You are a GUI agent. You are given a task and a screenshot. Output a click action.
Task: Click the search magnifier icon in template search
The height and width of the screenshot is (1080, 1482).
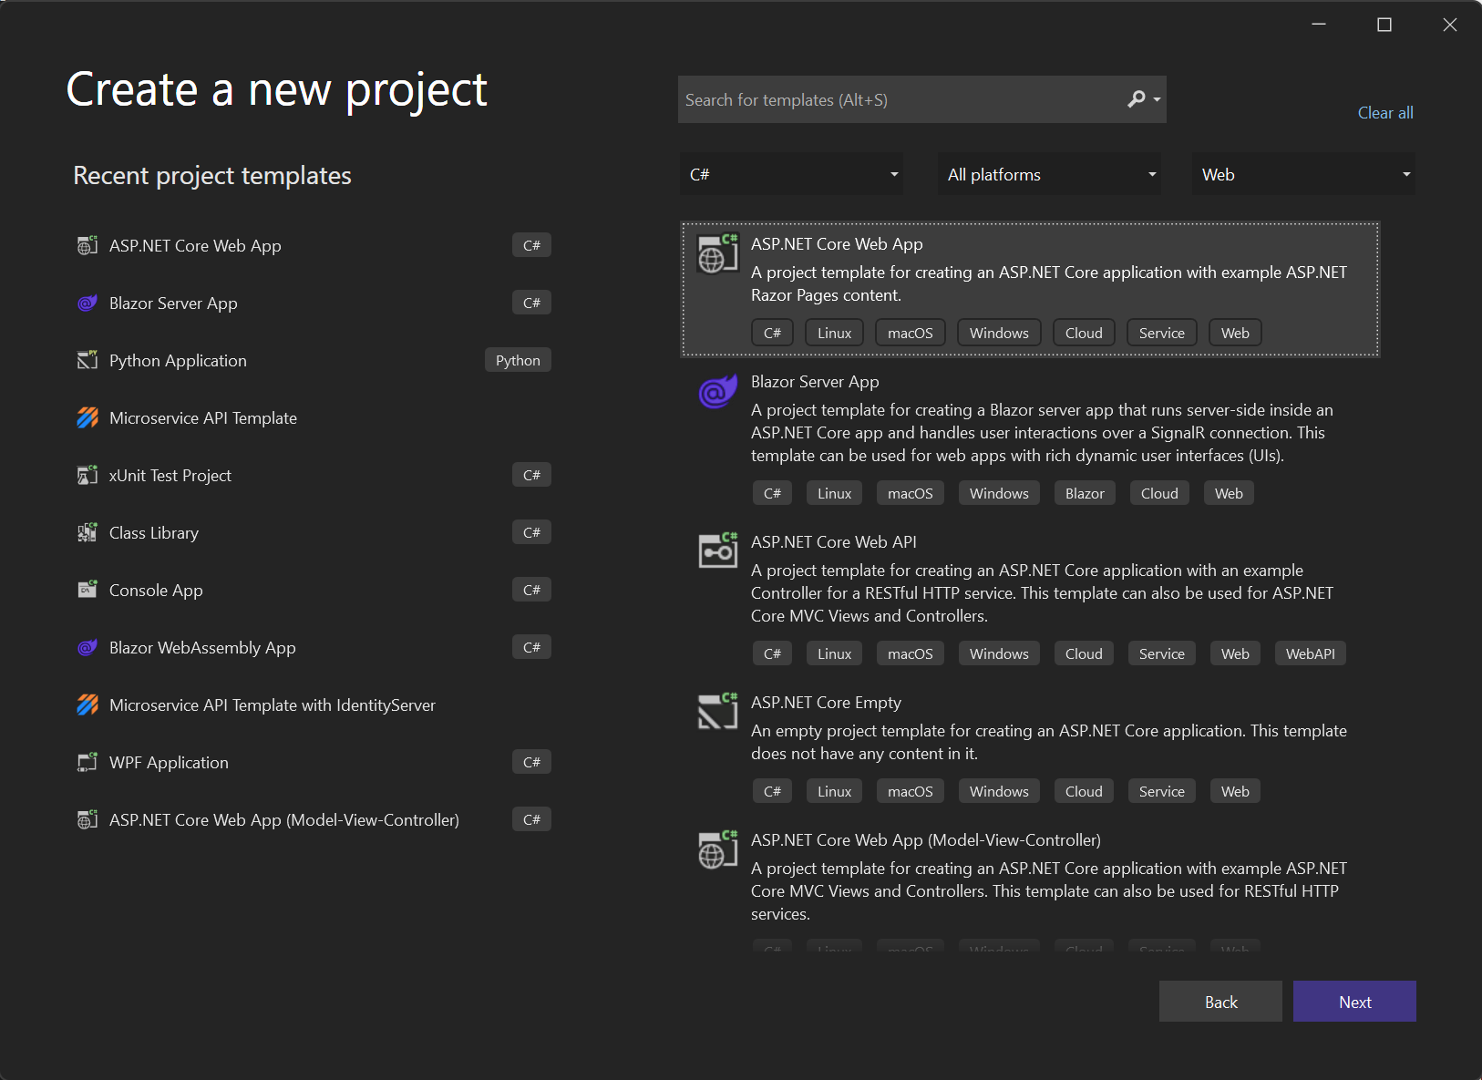tap(1137, 99)
